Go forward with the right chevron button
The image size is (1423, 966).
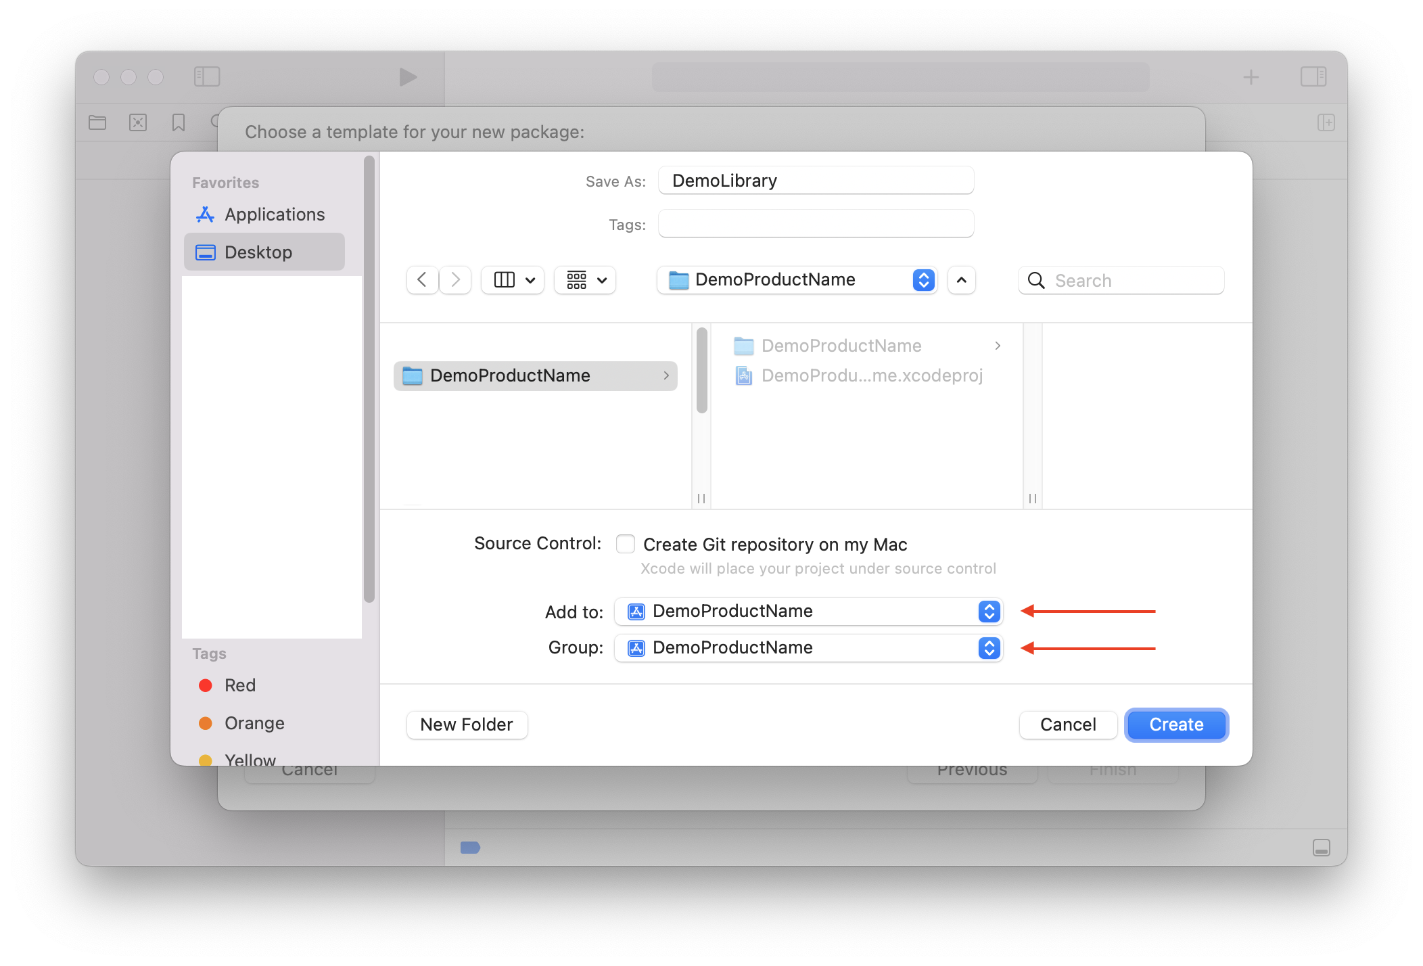point(455,280)
